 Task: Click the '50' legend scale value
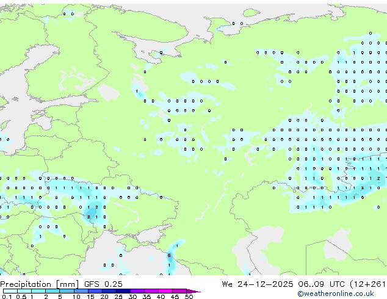click(x=189, y=297)
